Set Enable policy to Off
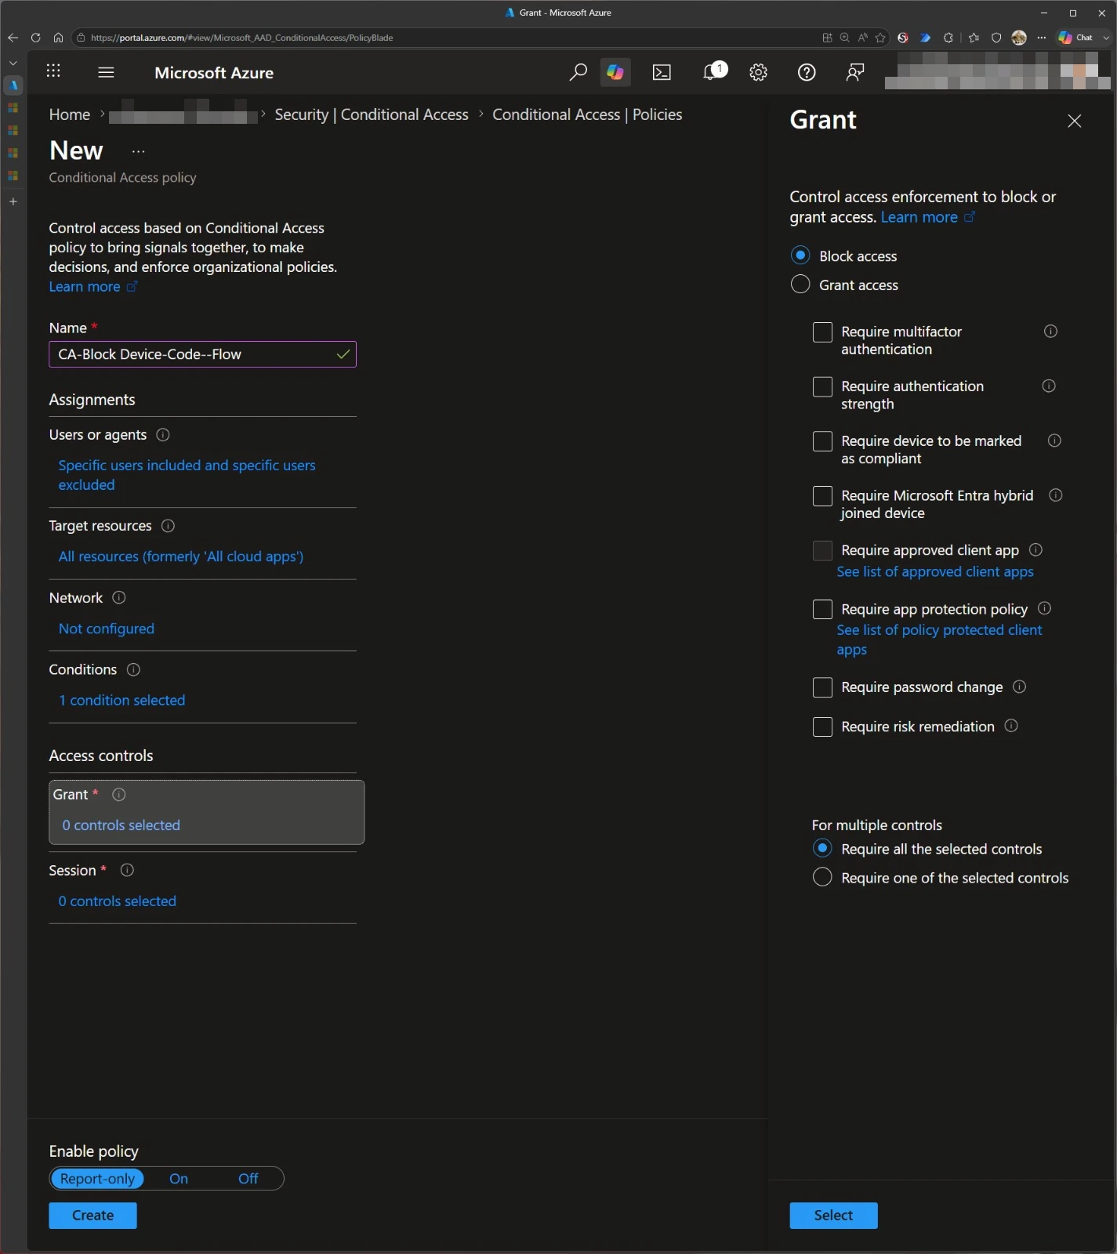Screen dimensions: 1117x1254 248,1179
